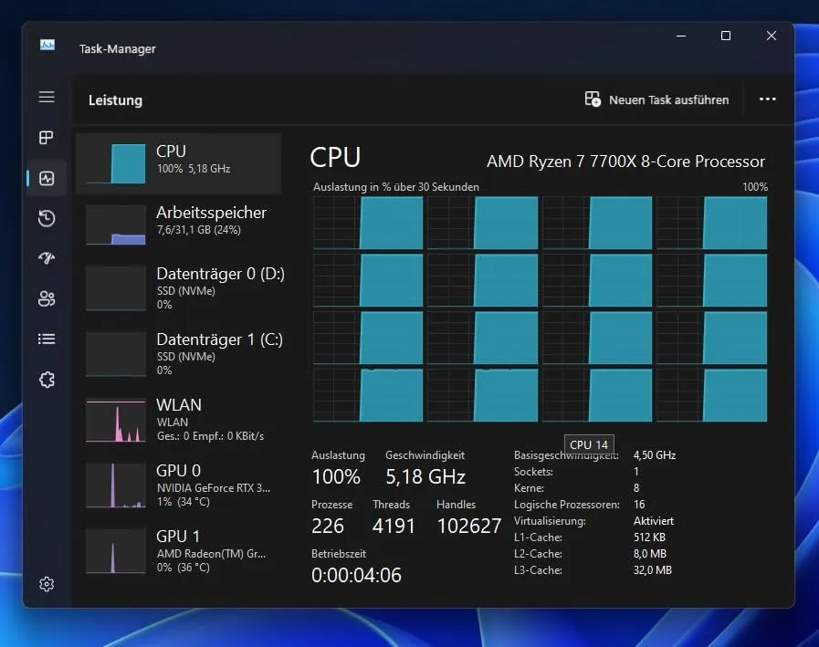Click 'Neuen Task ausführen' button
Viewport: 819px width, 647px height.
656,99
